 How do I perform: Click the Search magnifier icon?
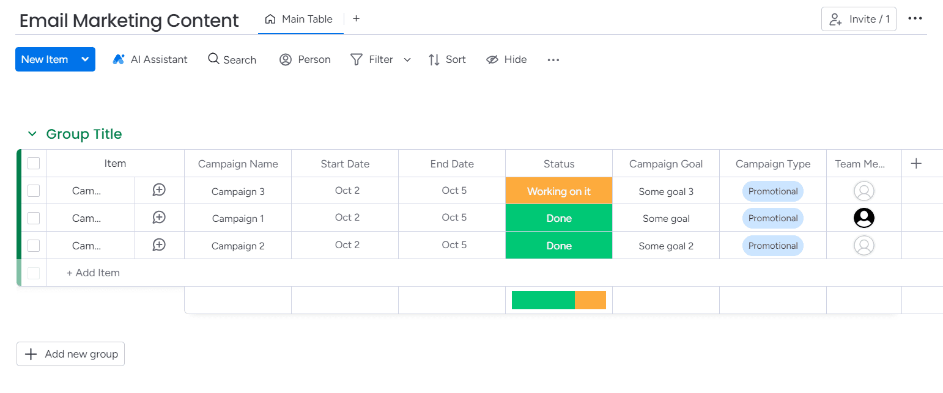[x=213, y=59]
